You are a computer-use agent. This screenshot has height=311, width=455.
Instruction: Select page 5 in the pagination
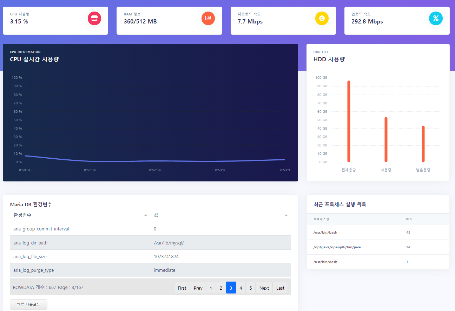point(250,288)
